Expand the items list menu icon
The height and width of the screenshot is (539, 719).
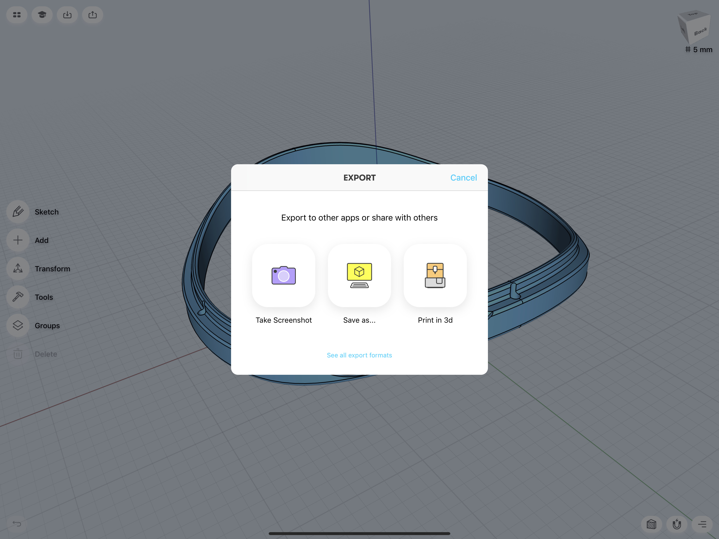[702, 524]
